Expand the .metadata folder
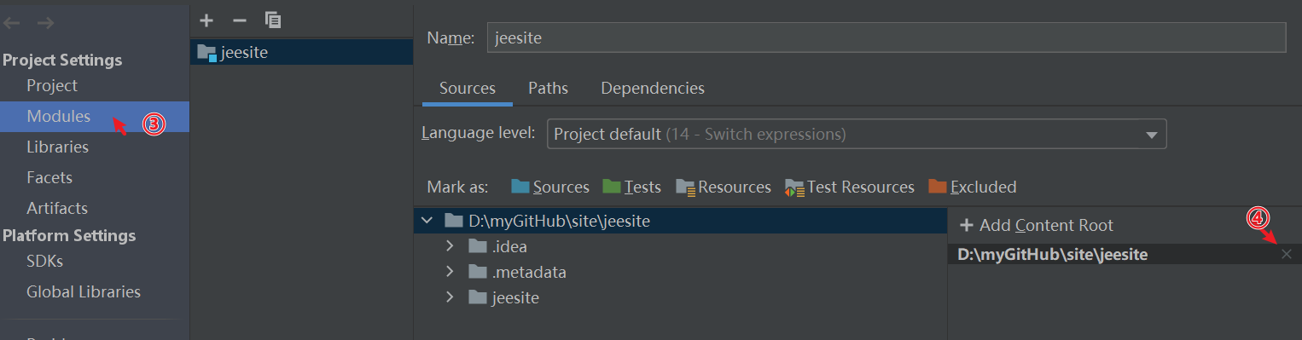 (450, 273)
